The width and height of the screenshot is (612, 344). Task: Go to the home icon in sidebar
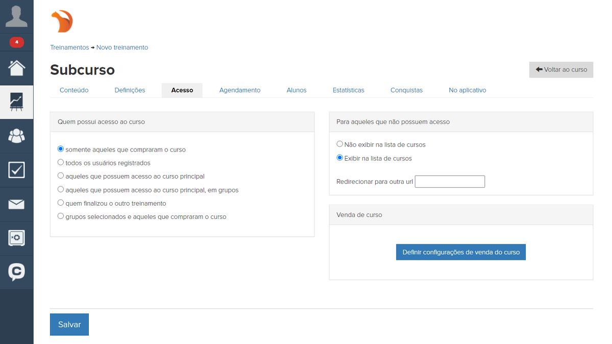coord(16,68)
